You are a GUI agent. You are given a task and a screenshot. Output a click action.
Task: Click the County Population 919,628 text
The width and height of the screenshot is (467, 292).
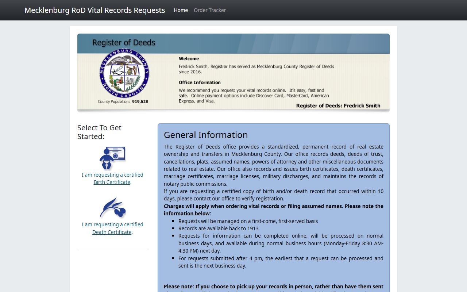[123, 101]
